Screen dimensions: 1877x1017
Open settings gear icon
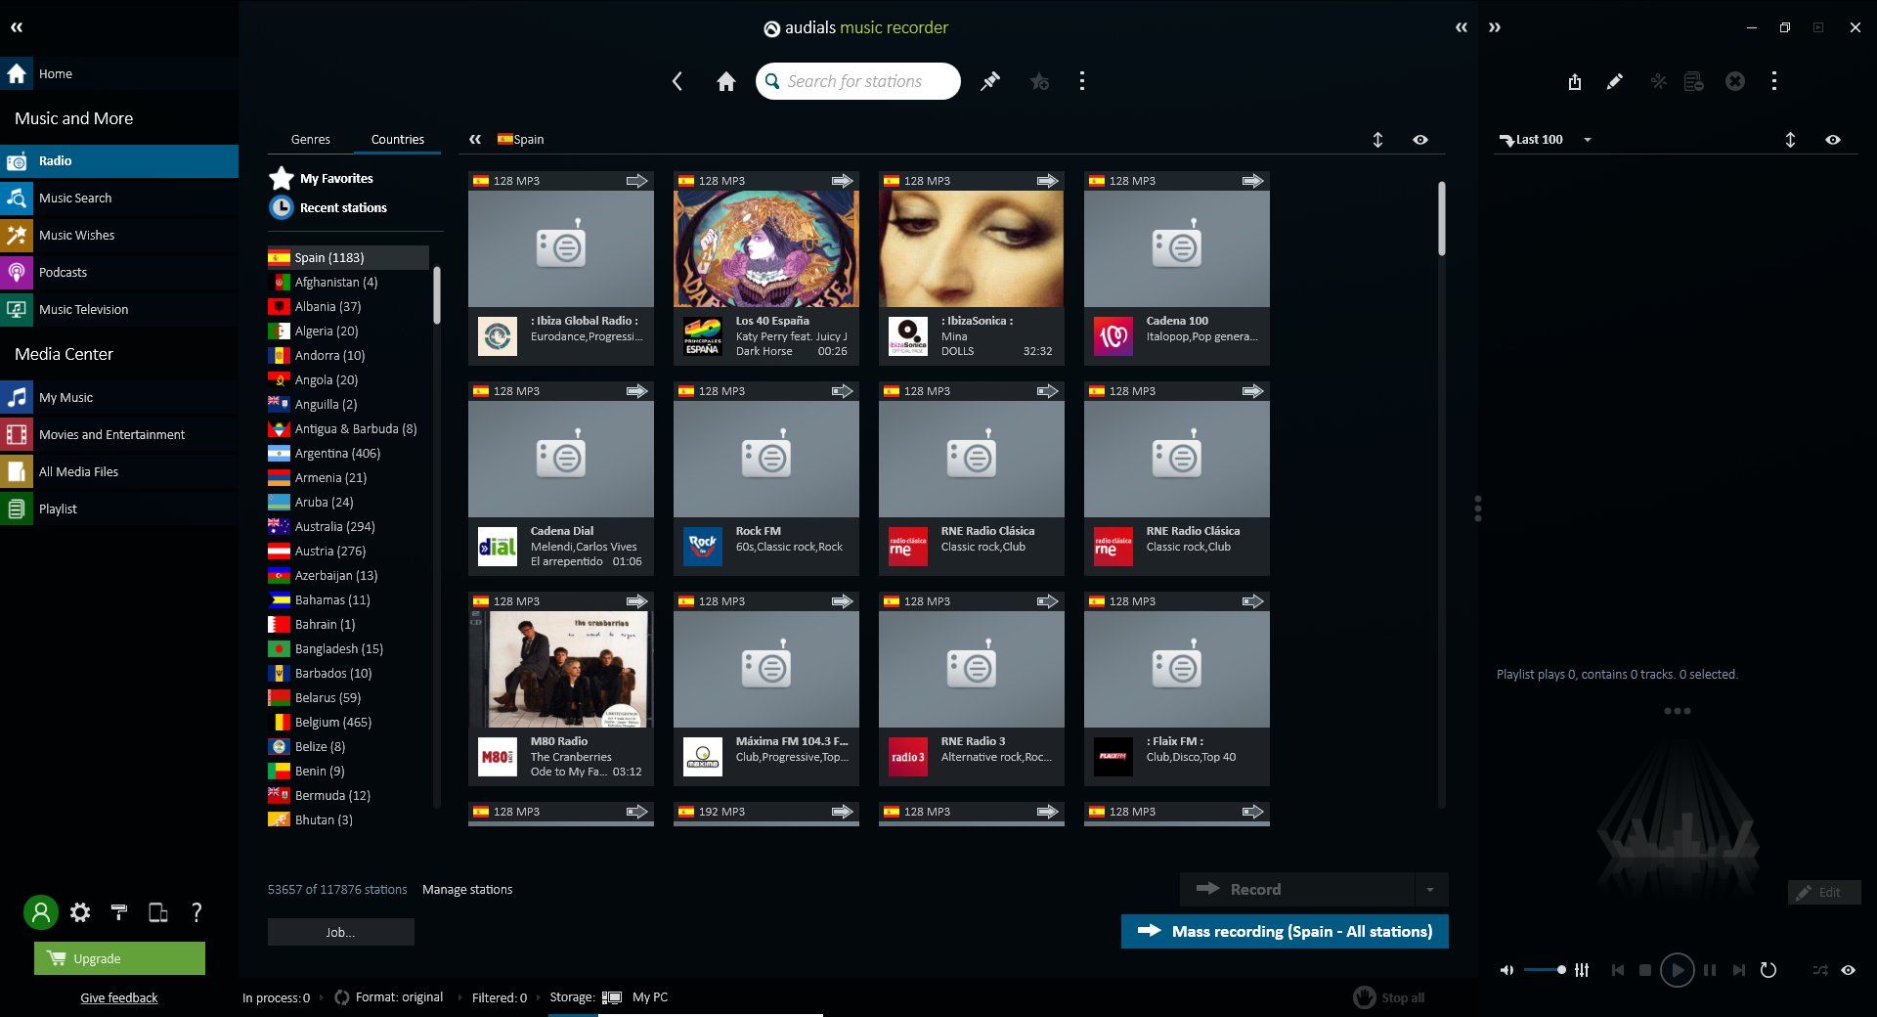[x=80, y=912]
